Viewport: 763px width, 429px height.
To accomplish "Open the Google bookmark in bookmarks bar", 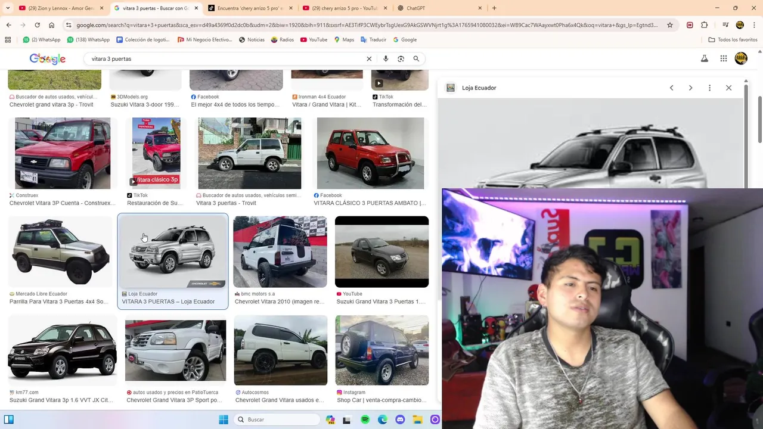I will click(405, 39).
